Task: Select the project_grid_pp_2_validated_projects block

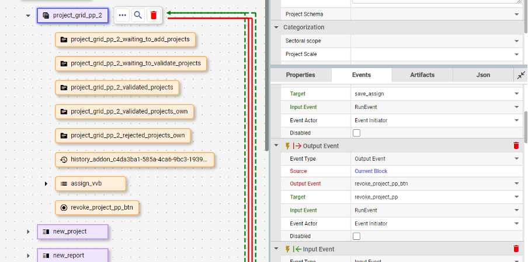Action: pos(117,87)
